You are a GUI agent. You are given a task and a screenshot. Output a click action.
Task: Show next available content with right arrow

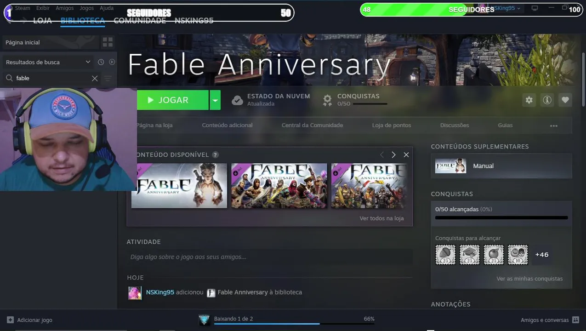click(x=393, y=155)
